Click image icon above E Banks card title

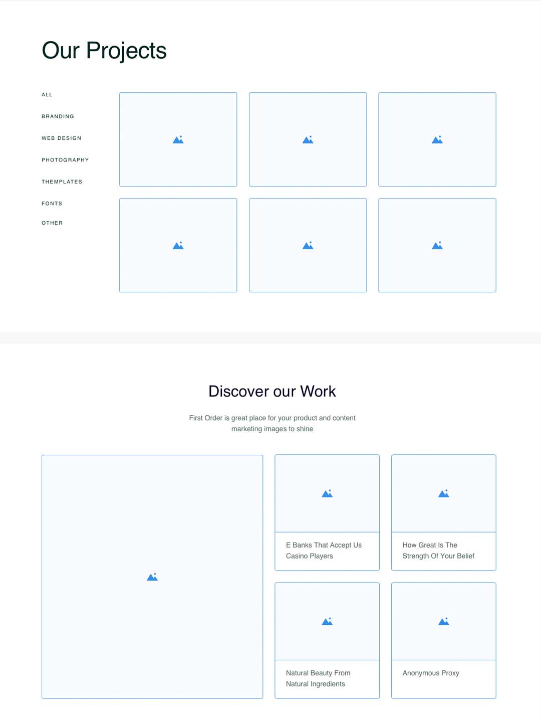pyautogui.click(x=327, y=493)
